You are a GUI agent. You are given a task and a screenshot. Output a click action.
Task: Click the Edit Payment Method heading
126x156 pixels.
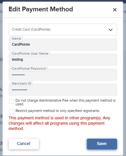click(x=41, y=9)
